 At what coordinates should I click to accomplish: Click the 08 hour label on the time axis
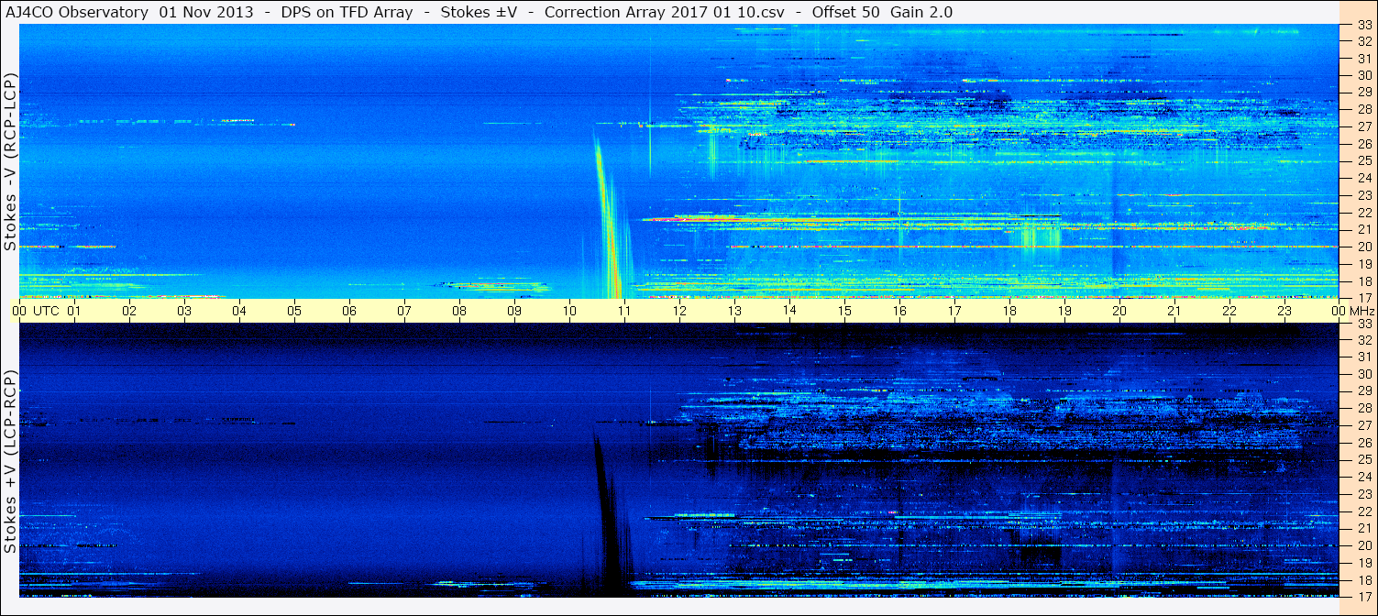459,311
